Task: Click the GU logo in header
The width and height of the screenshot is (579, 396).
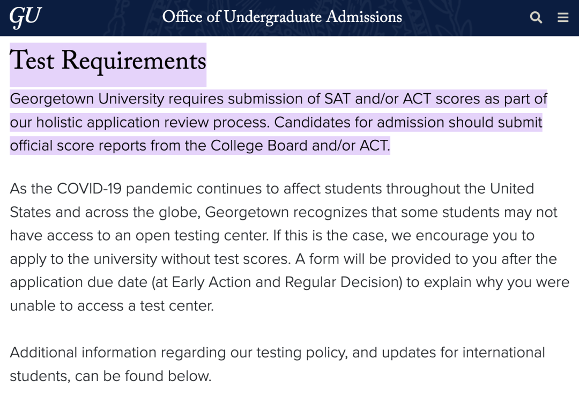Action: pos(25,17)
